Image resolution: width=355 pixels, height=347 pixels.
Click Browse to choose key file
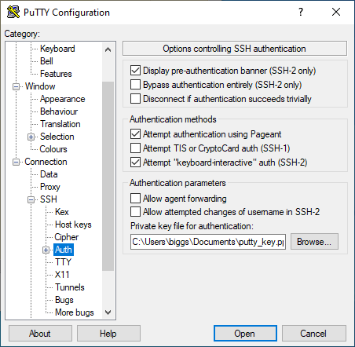(314, 242)
